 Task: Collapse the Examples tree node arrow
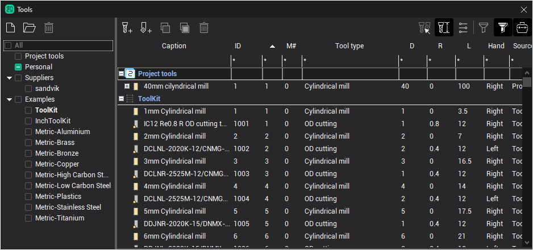10,99
